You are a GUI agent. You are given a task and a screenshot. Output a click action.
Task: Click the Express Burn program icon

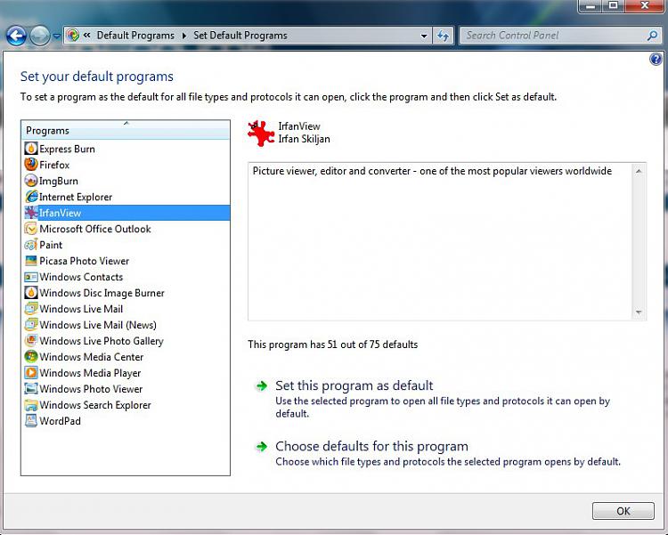point(30,149)
